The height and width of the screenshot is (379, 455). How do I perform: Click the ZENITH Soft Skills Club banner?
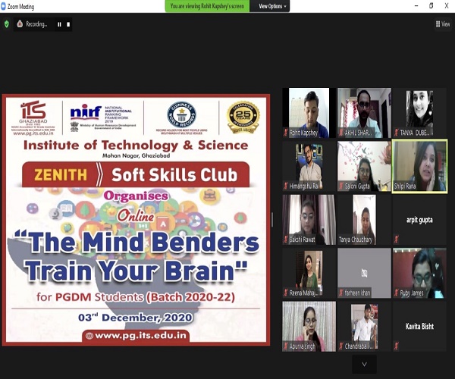(136, 174)
